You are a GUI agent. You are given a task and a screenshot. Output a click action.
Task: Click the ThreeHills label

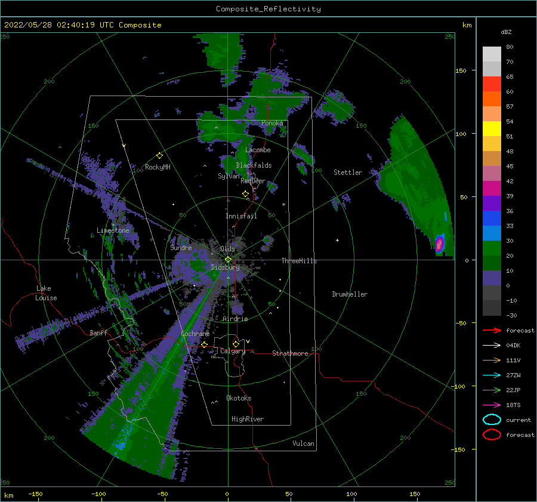pyautogui.click(x=300, y=261)
